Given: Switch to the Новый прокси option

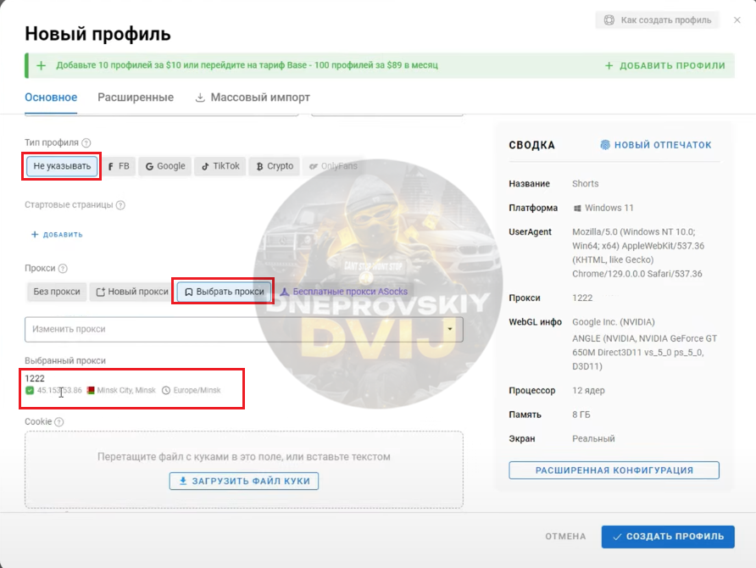Looking at the screenshot, I should click(x=132, y=292).
